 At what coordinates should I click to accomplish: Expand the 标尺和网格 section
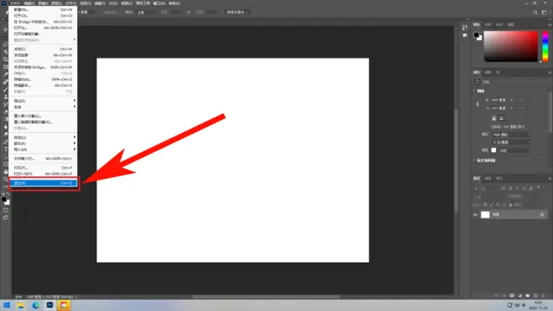click(x=474, y=160)
